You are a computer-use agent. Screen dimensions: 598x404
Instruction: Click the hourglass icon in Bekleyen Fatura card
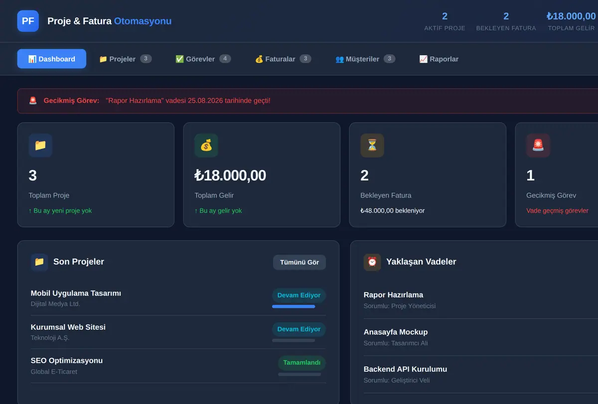372,145
